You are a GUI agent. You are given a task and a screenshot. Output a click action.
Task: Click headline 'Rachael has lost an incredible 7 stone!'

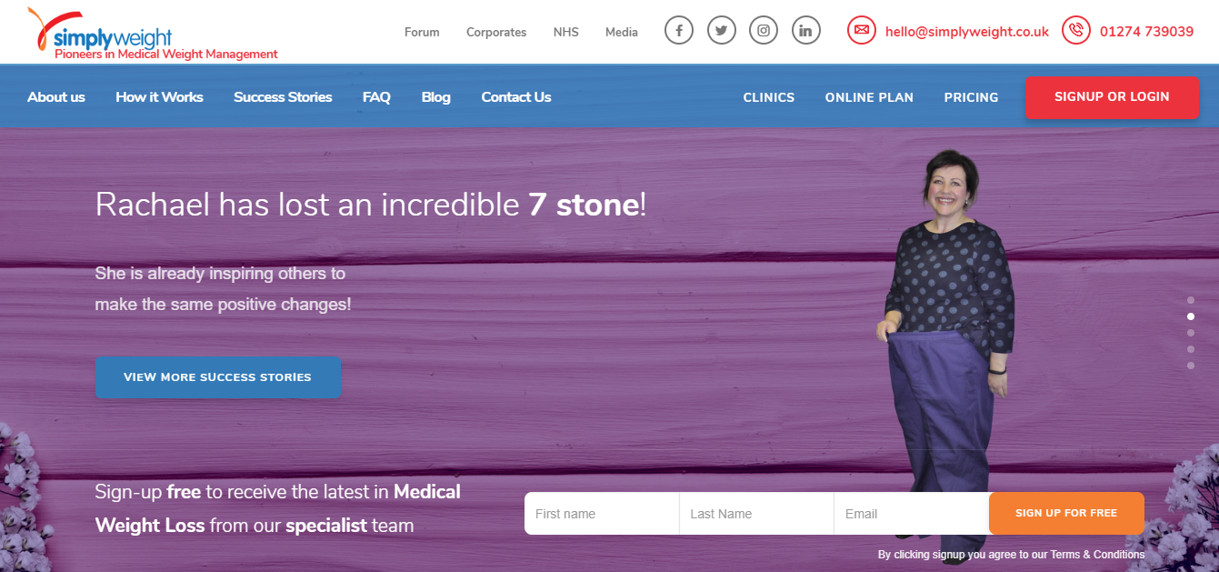[x=371, y=205]
